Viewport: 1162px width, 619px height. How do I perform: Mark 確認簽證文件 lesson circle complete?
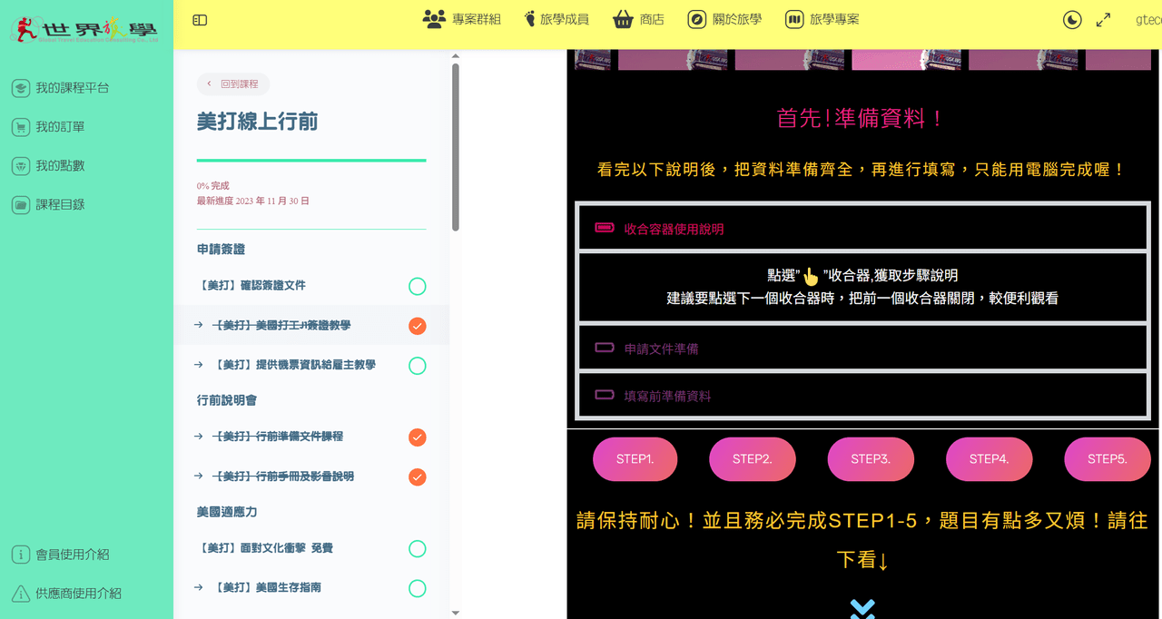click(x=417, y=287)
